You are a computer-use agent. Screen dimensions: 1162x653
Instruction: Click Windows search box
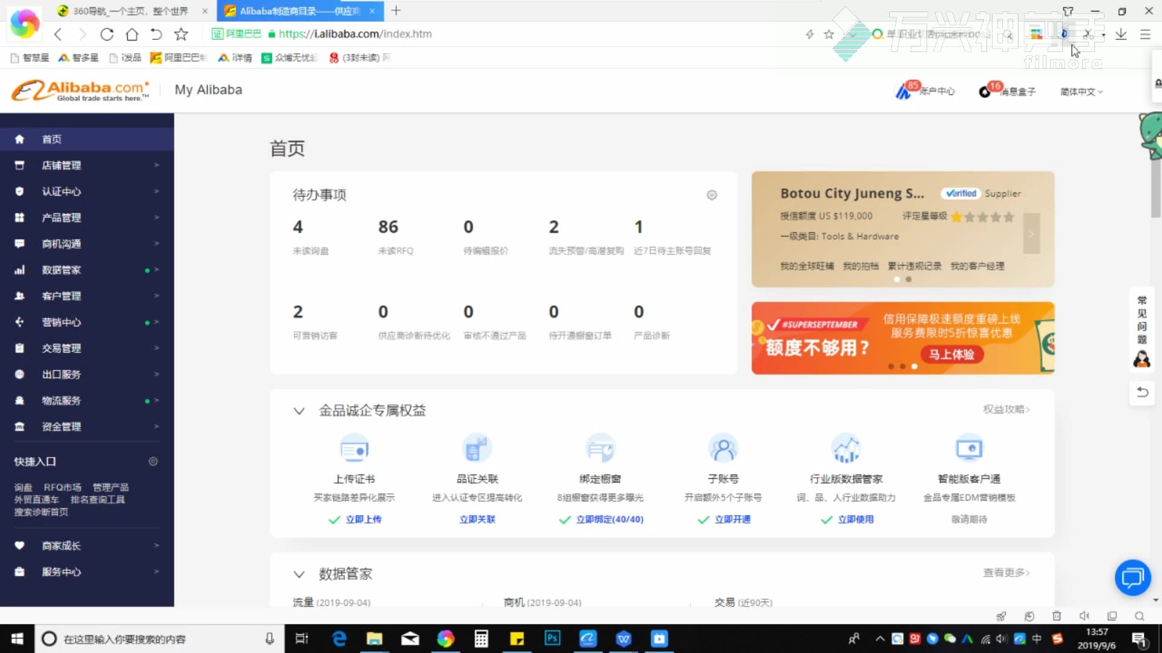tap(158, 639)
